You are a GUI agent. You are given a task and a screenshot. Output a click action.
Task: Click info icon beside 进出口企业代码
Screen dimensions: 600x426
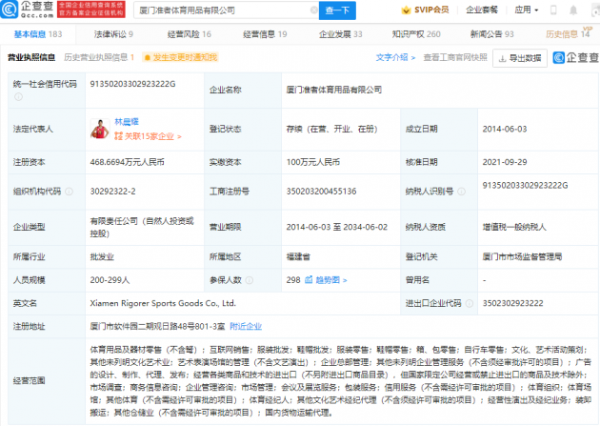(x=470, y=303)
